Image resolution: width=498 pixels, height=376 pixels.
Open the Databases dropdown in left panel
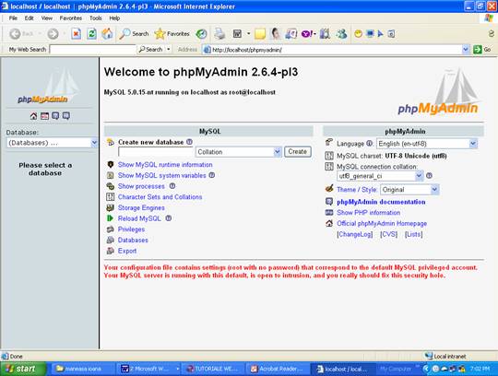coord(52,143)
